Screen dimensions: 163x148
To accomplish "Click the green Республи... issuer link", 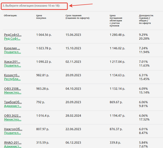I will [x=12, y=79].
